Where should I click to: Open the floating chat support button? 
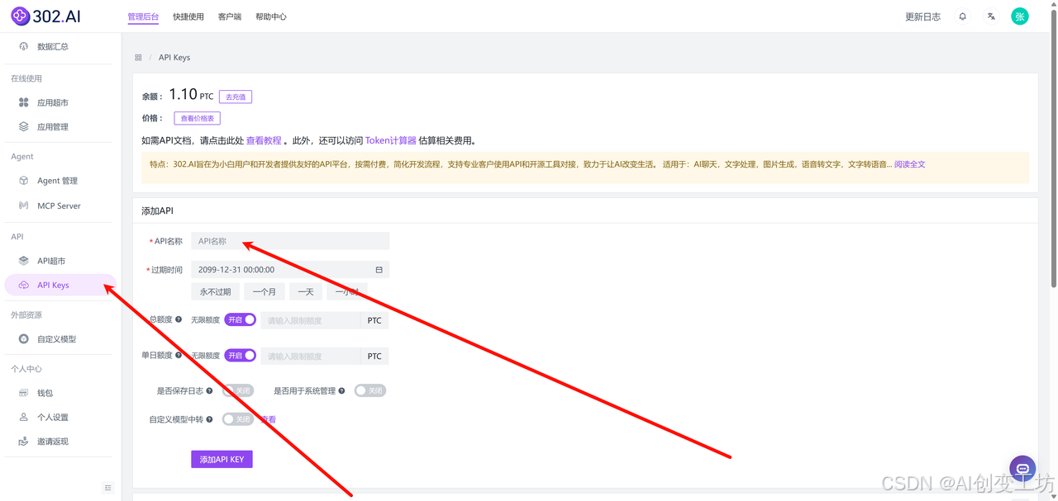[1022, 468]
